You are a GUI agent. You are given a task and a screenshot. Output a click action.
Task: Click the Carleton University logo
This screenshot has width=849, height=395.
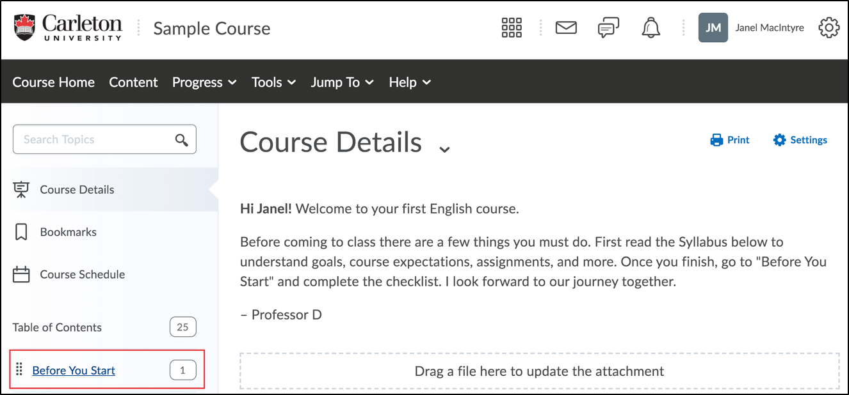click(68, 28)
